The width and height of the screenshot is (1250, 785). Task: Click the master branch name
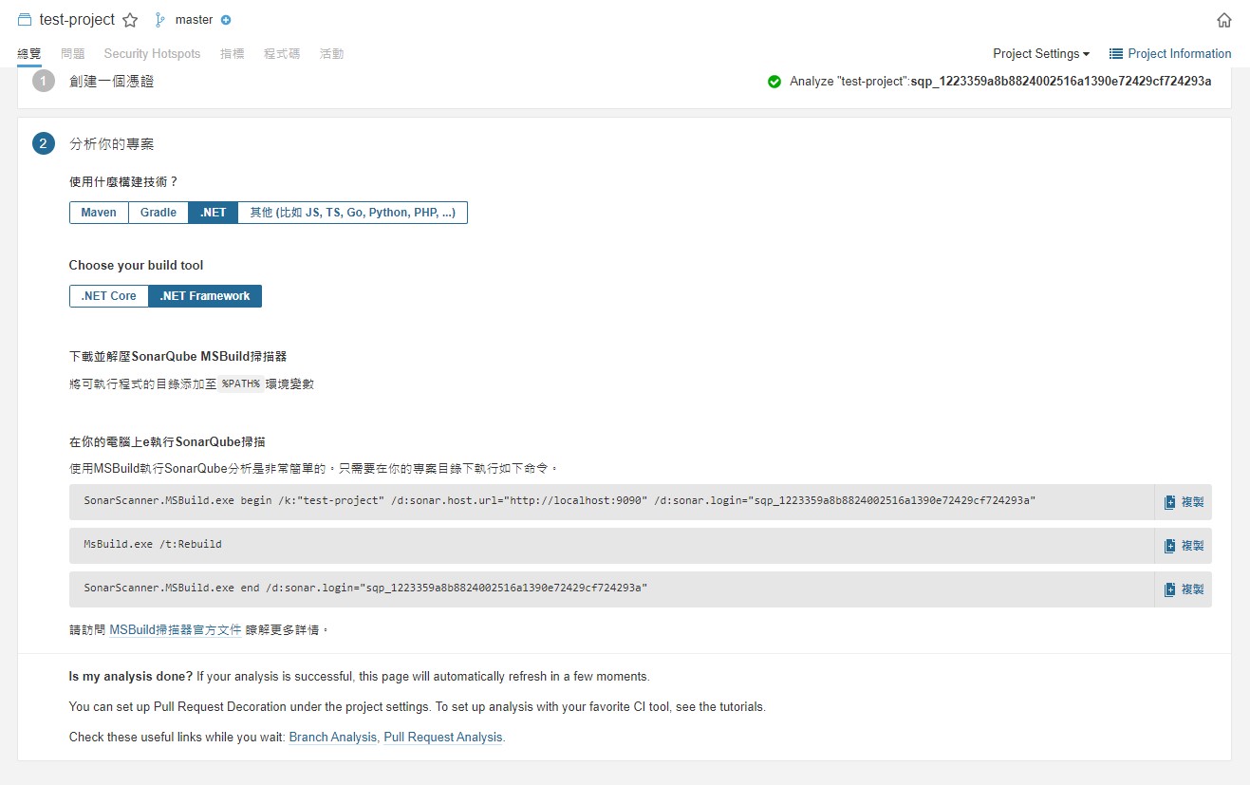[195, 20]
